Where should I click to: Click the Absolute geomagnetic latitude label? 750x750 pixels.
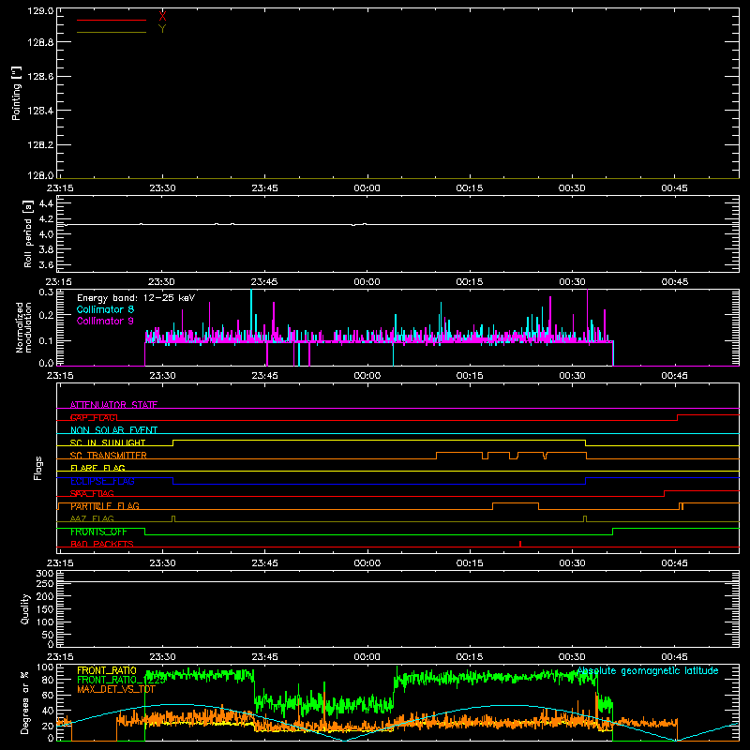[648, 670]
